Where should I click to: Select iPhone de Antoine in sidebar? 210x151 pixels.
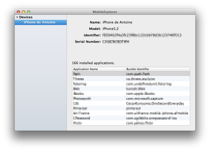point(41,22)
